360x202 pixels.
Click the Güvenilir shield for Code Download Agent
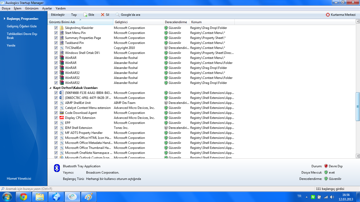[166, 113]
